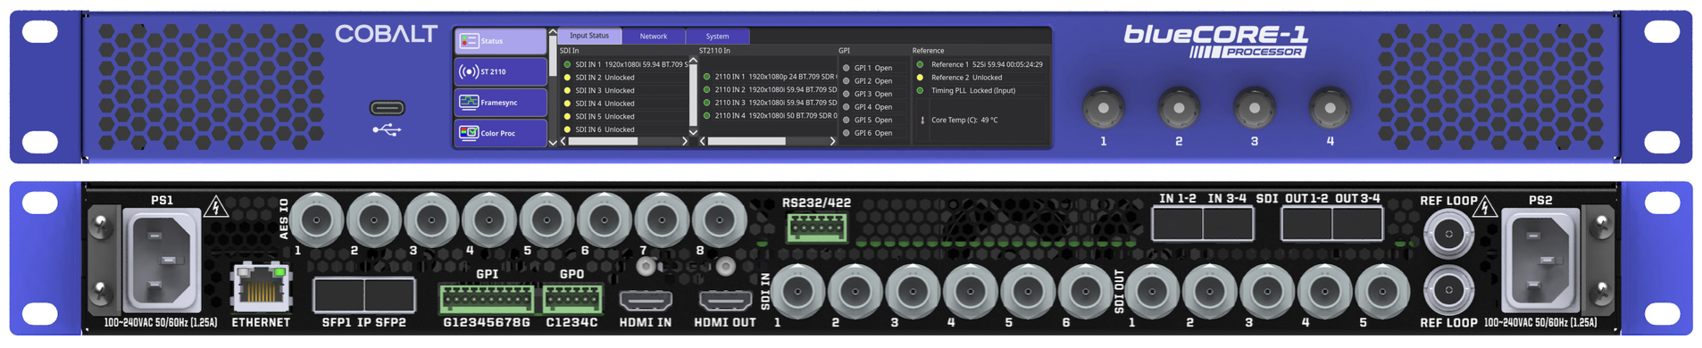Click AES IO BNC connector 8

pos(720,220)
